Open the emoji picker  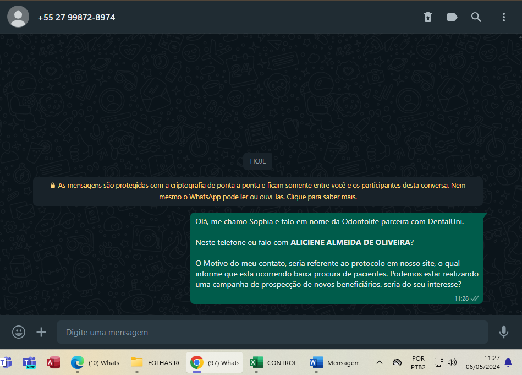19,332
